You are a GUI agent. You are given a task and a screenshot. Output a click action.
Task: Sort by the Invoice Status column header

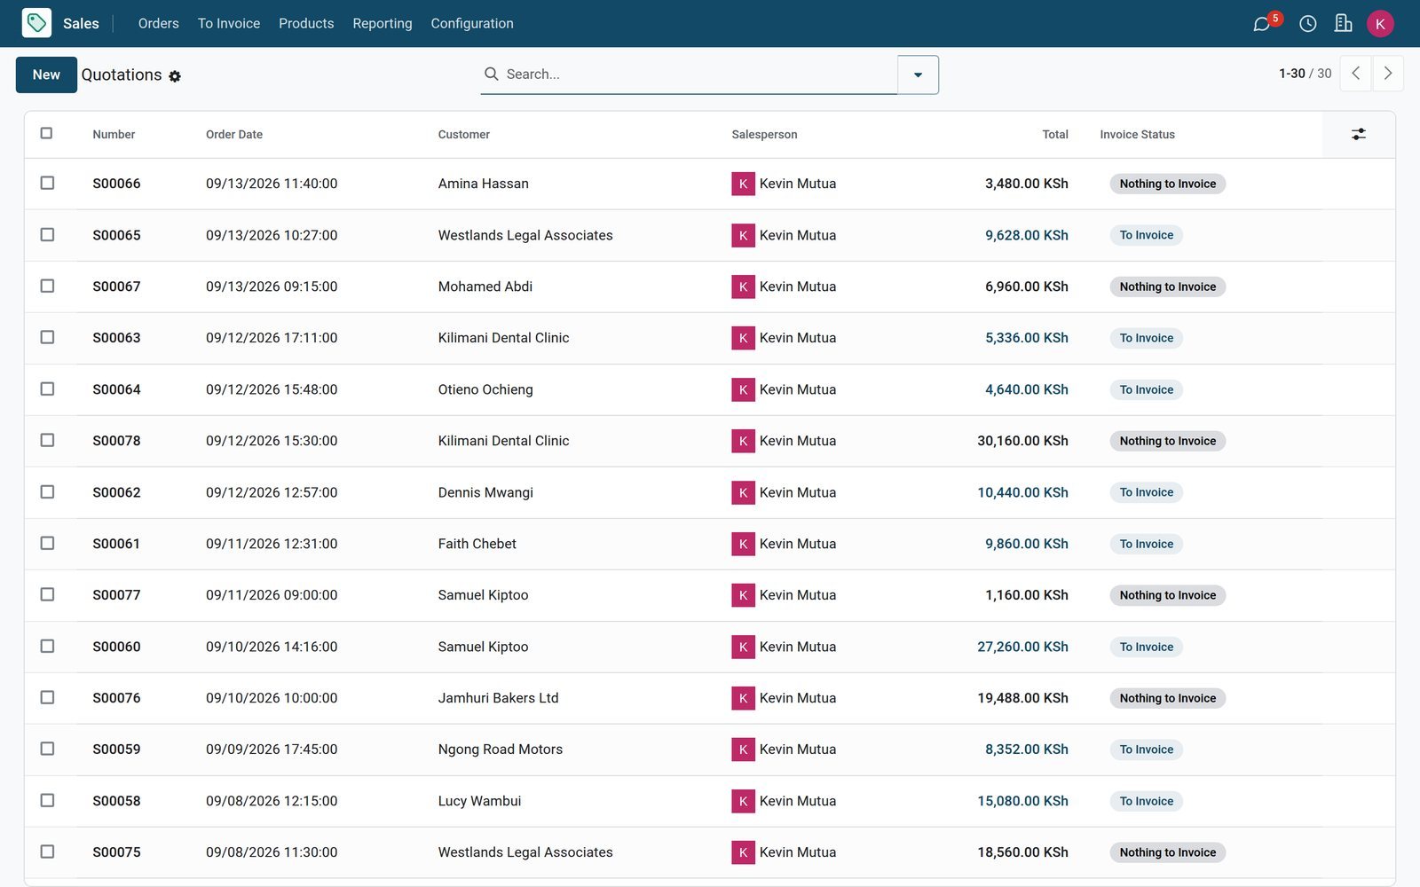pos(1137,135)
